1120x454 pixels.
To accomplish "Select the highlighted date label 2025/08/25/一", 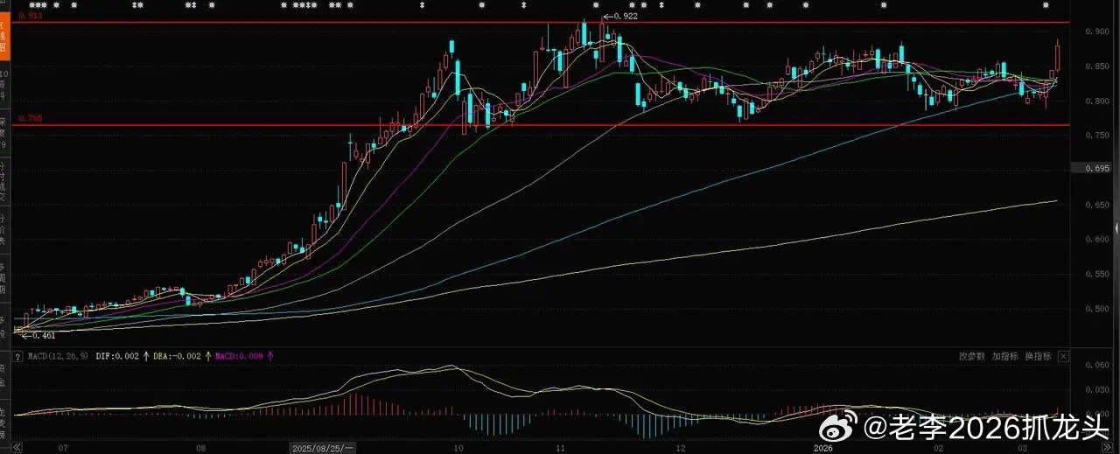I will (323, 447).
